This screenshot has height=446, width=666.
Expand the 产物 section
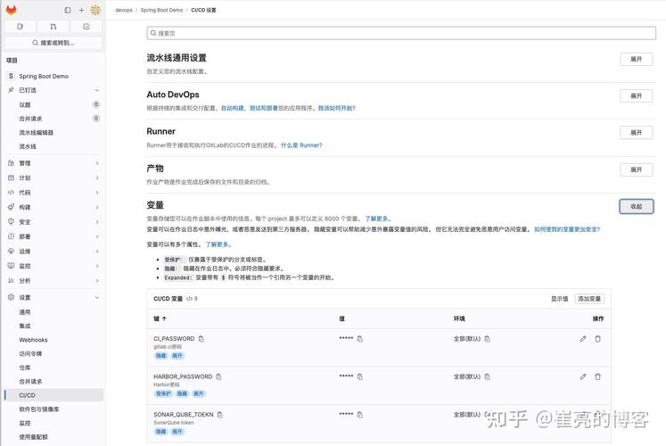click(636, 169)
